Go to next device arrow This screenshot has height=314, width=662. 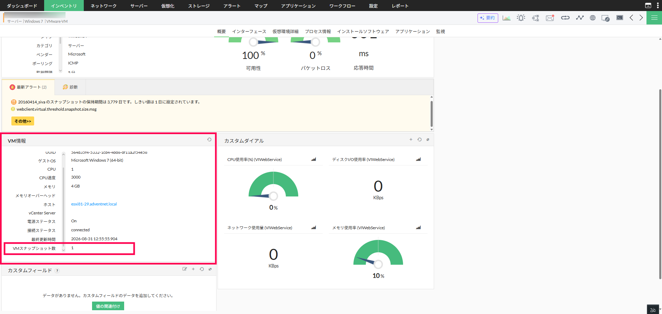[x=641, y=18]
